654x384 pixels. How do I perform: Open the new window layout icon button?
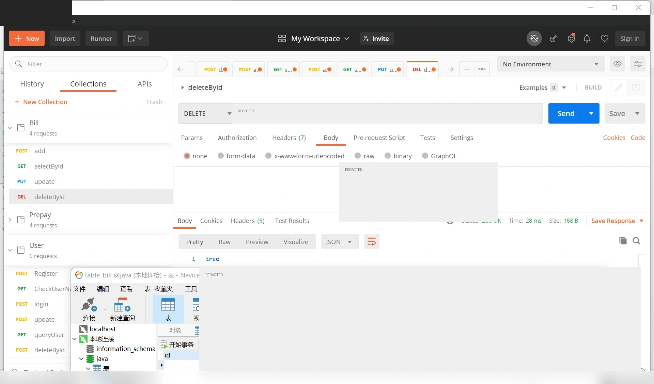pyautogui.click(x=135, y=38)
